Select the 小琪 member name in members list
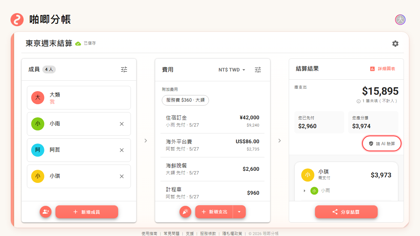This screenshot has height=236, width=420. [55, 176]
